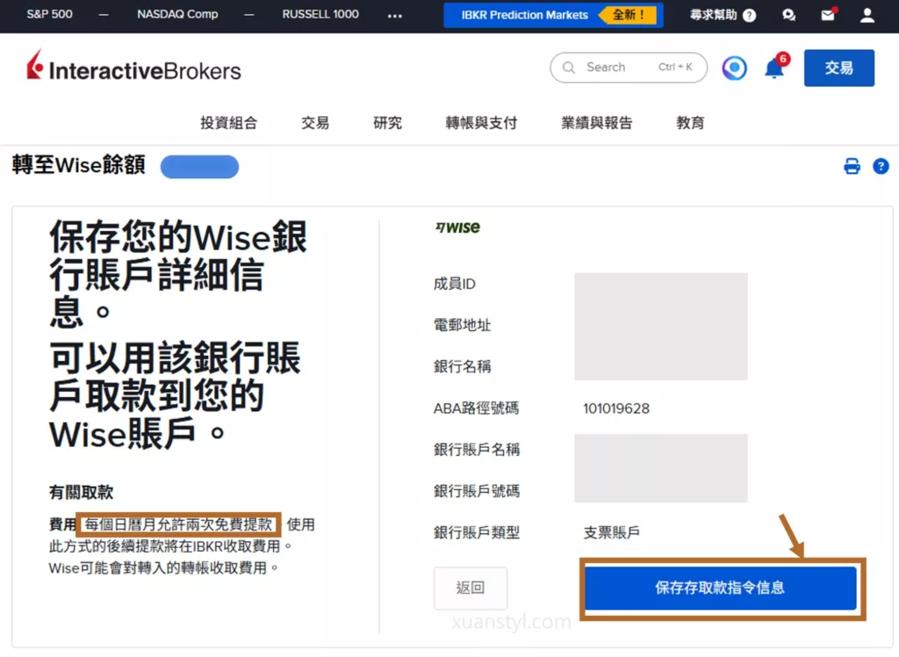
Task: Click the 電郵地址 label
Action: pyautogui.click(x=462, y=325)
